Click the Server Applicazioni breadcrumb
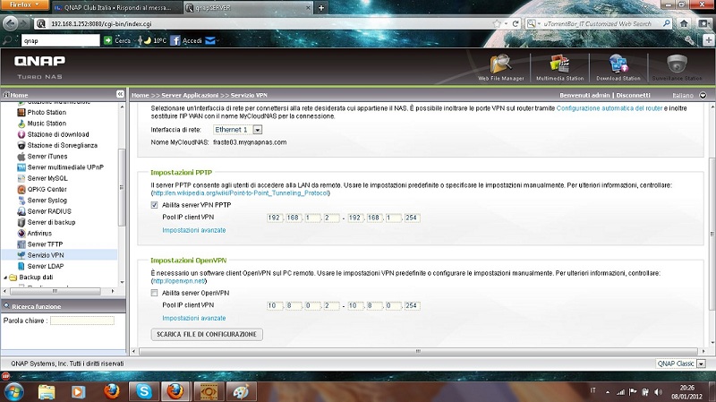This screenshot has width=716, height=402. [195, 94]
